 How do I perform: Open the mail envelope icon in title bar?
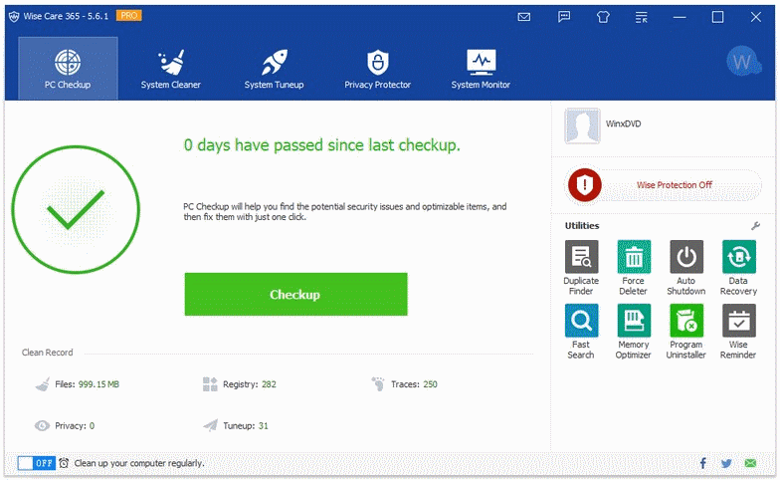click(x=523, y=17)
